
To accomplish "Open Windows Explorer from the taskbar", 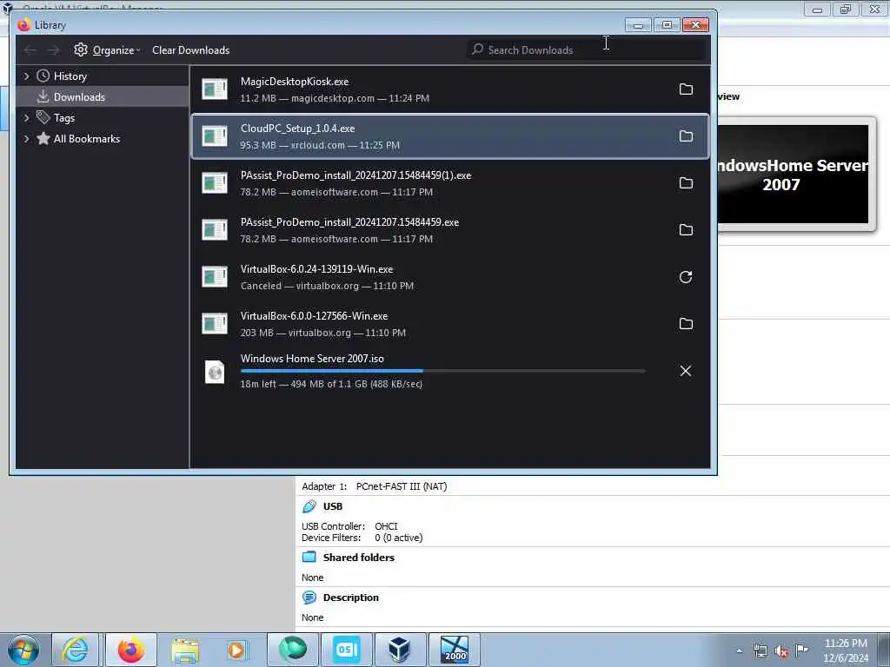I will click(x=185, y=650).
